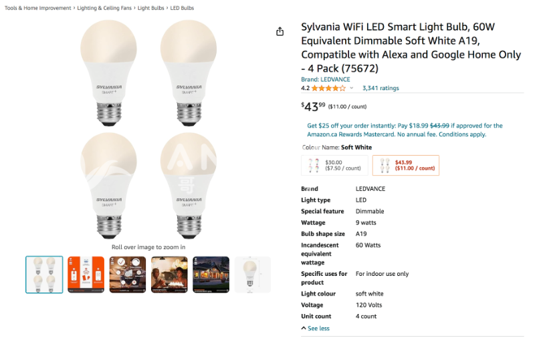Select the $43.99 Soft White option
The image size is (535, 342).
coord(405,165)
